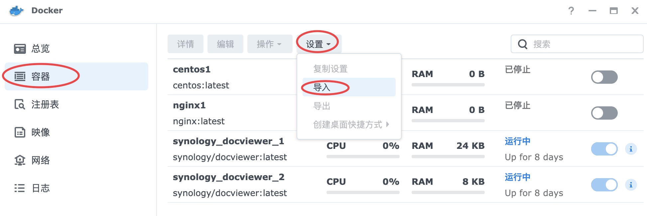Choose 导入 from the settings menu
This screenshot has width=647, height=216.
(x=322, y=87)
